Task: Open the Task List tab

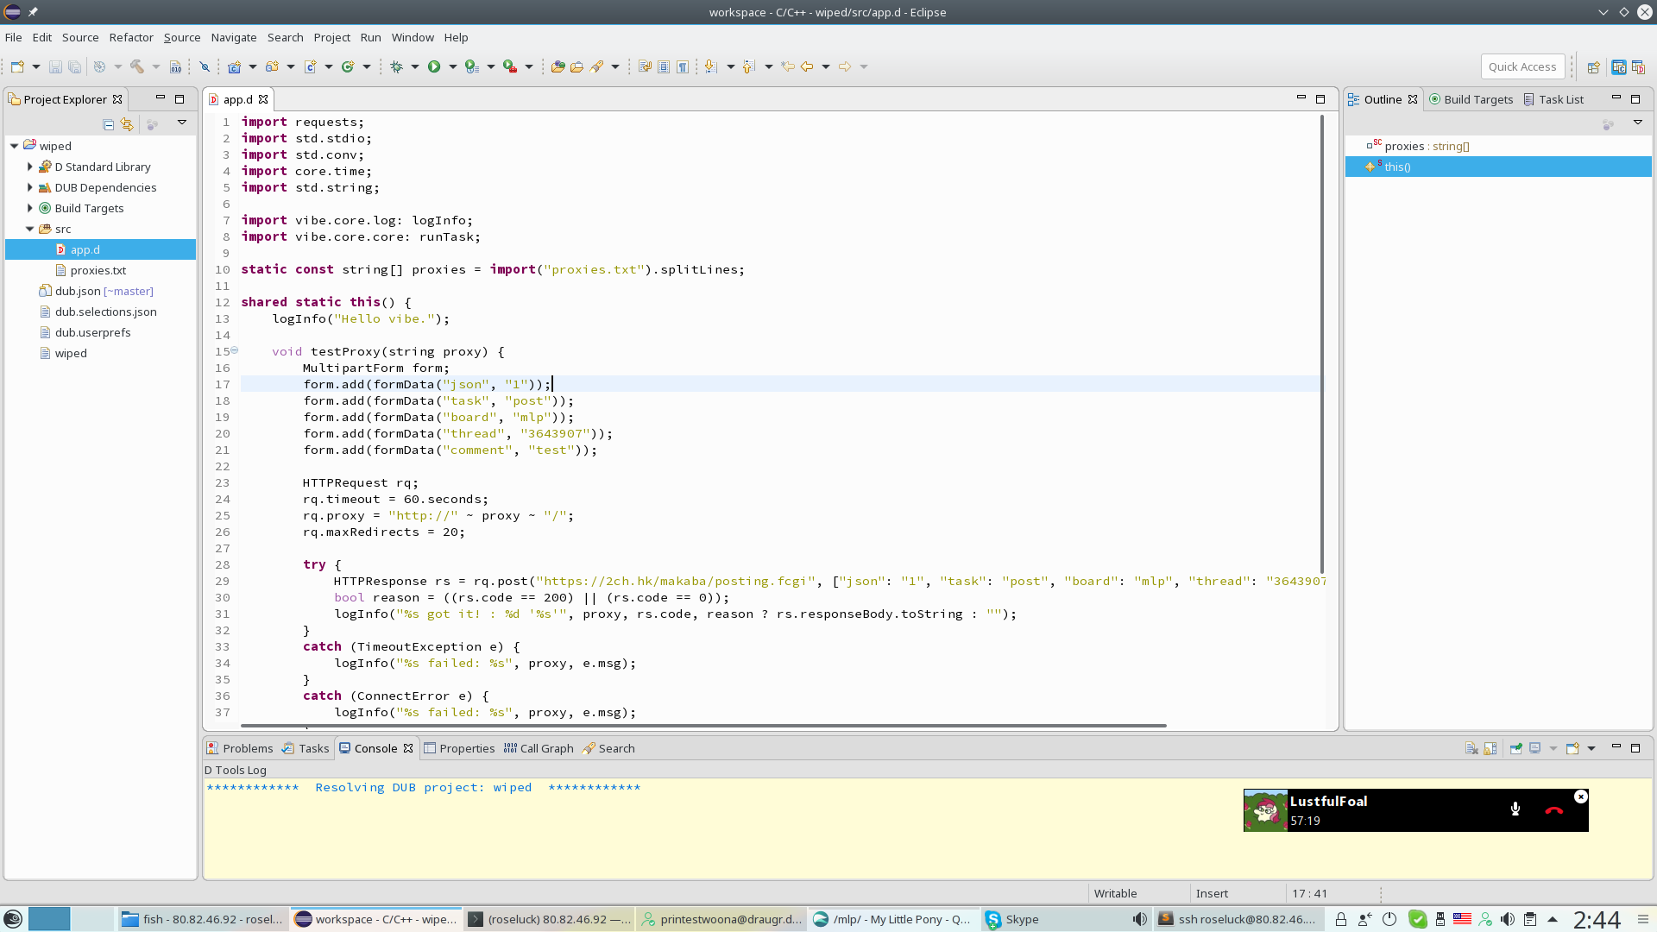Action: (1553, 99)
